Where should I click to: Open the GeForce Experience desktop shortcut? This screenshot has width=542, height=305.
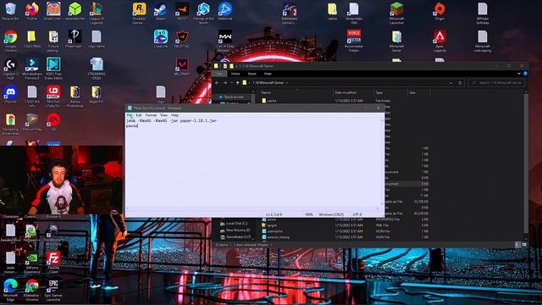point(32,262)
